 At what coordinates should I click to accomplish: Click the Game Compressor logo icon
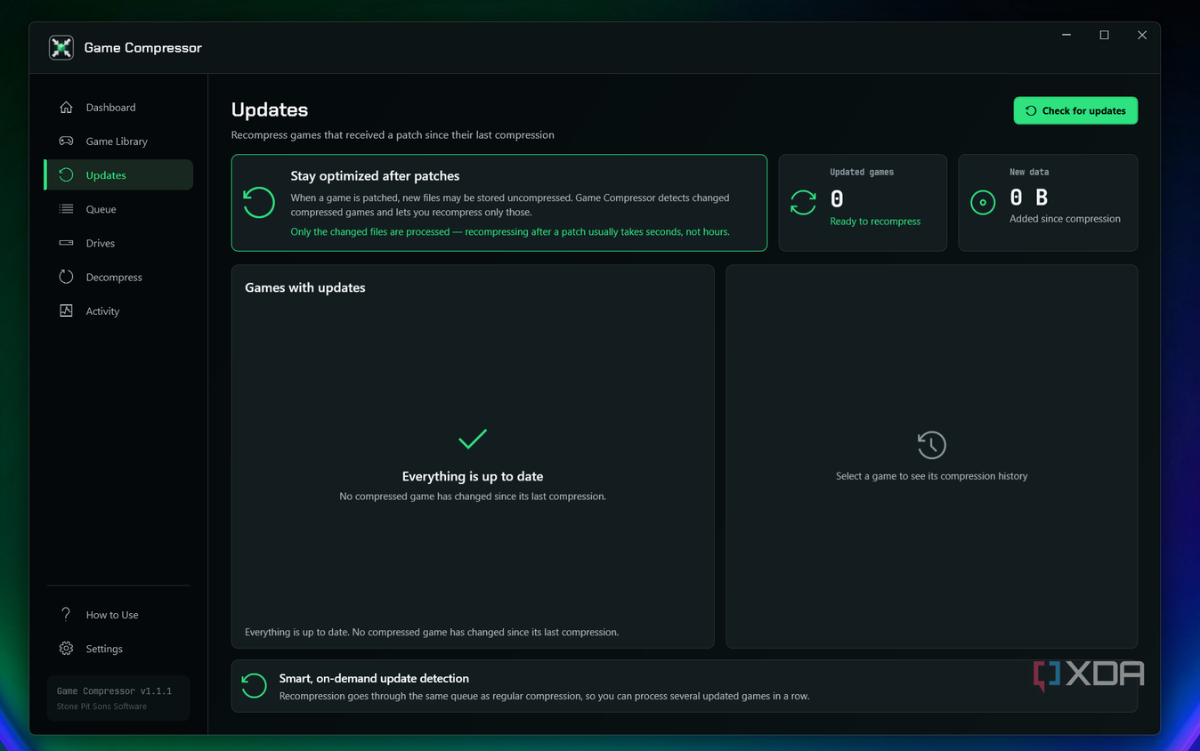coord(61,47)
